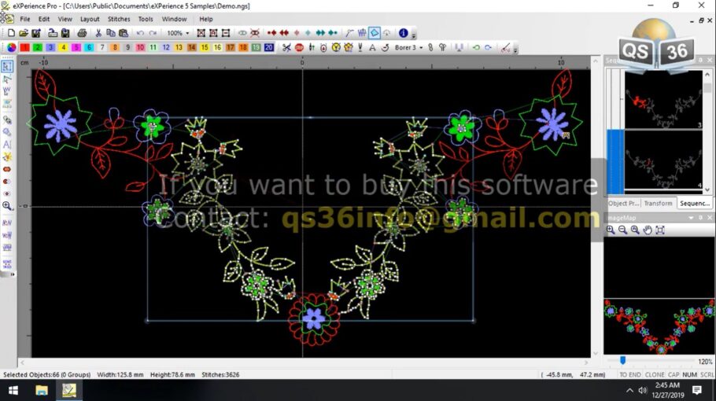Screen dimensions: 716x401
Task: Click the Print icon in toolbar
Action: (82, 33)
